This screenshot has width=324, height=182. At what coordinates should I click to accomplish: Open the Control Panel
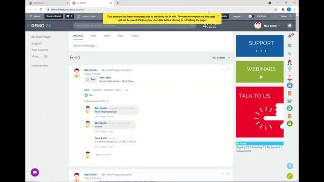click(x=54, y=16)
